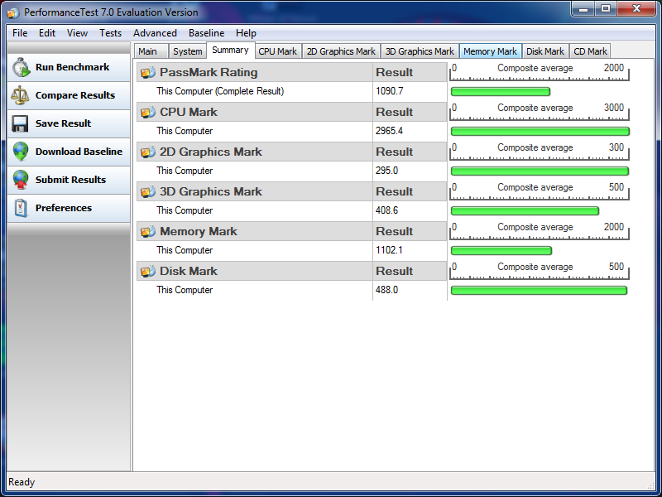Click the icon beside CPU Mark heading
Screen dimensions: 662x497
[148, 113]
